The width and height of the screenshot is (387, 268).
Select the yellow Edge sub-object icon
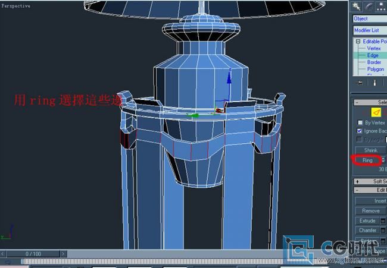tap(376, 112)
